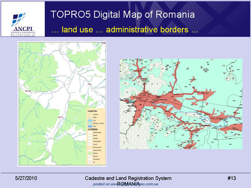Screen dimensions: 251x188
Task: Click the green Paduri legend swatch
Action: [x=90, y=153]
